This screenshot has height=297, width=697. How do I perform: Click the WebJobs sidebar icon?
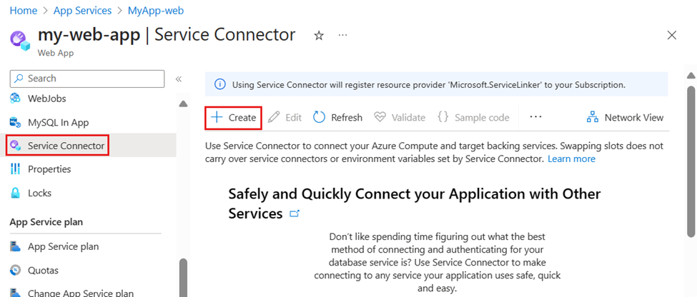tap(15, 99)
